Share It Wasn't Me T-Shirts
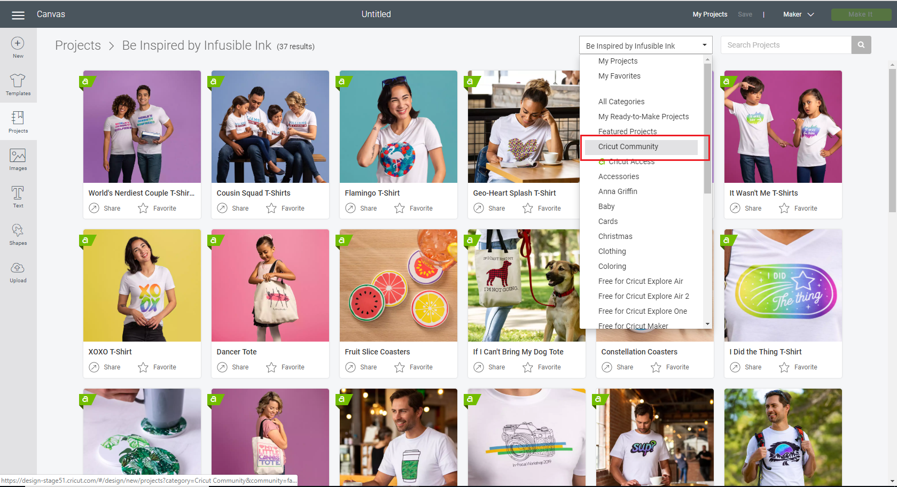 746,208
